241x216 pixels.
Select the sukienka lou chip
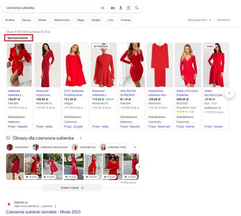tap(84, 147)
